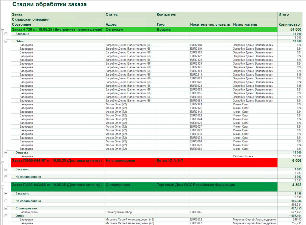The height and width of the screenshot is (225, 306).
Task: Select state Завершен in EUR3030 row
Action: click(58, 134)
